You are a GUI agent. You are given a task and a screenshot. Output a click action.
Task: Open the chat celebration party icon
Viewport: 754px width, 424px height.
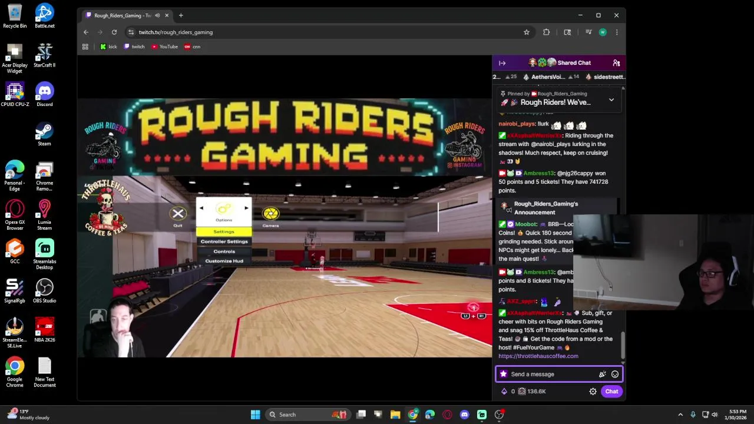coord(602,374)
